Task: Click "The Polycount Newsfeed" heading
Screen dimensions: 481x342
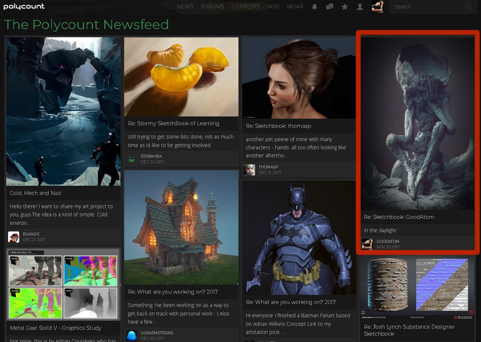Action: tap(86, 24)
